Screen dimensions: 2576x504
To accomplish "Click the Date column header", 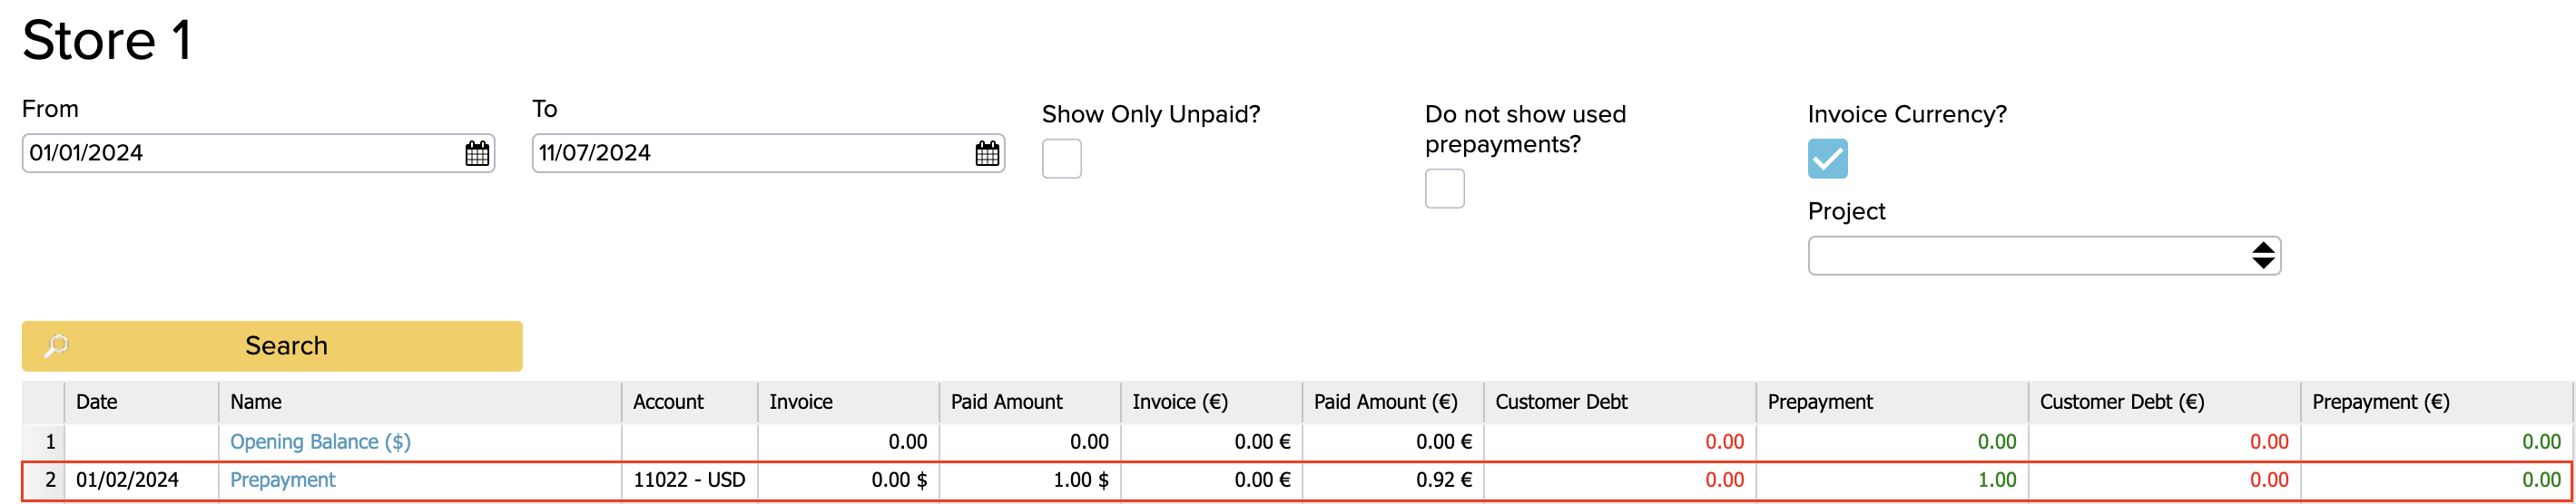I will click(97, 402).
